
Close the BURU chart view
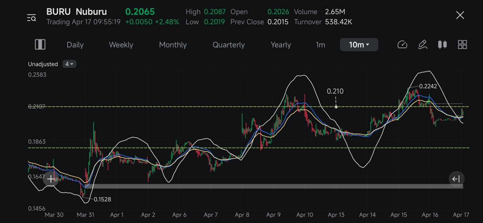460,15
